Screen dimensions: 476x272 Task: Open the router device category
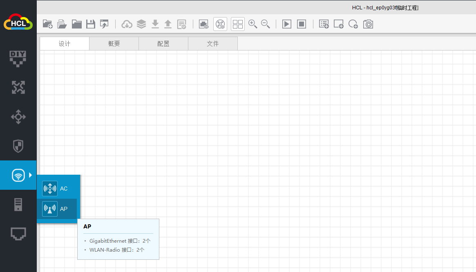[18, 88]
